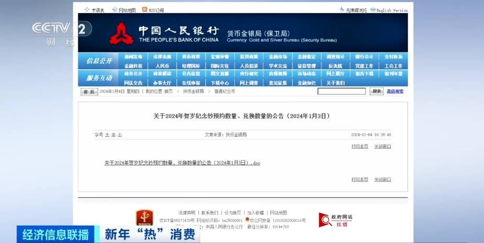Open the 政务公开 menu item
This screenshot has height=243, width=484.
[134, 74]
